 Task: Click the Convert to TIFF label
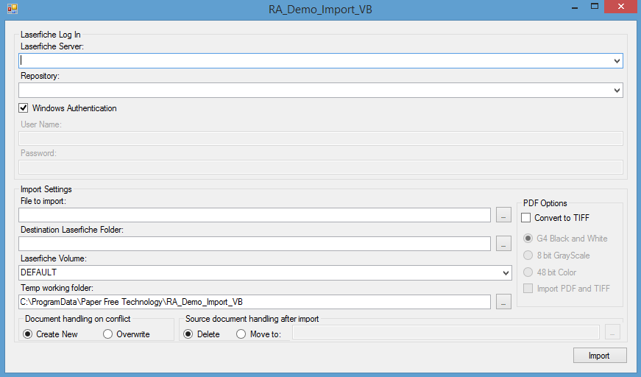tap(562, 217)
